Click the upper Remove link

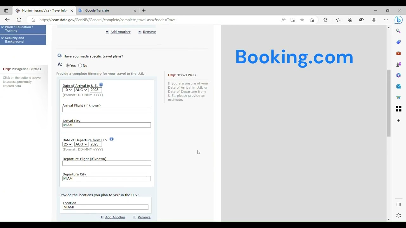pyautogui.click(x=149, y=32)
